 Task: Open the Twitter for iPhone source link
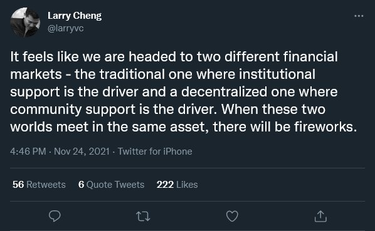tap(155, 151)
